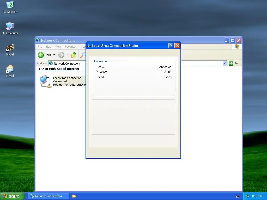Select the Local Area Connection adapter icon
The image size is (267, 200).
pos(45,81)
